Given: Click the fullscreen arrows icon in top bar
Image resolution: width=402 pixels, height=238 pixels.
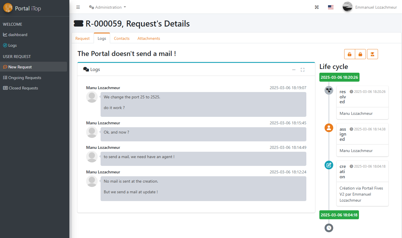Looking at the screenshot, I should pos(317,7).
